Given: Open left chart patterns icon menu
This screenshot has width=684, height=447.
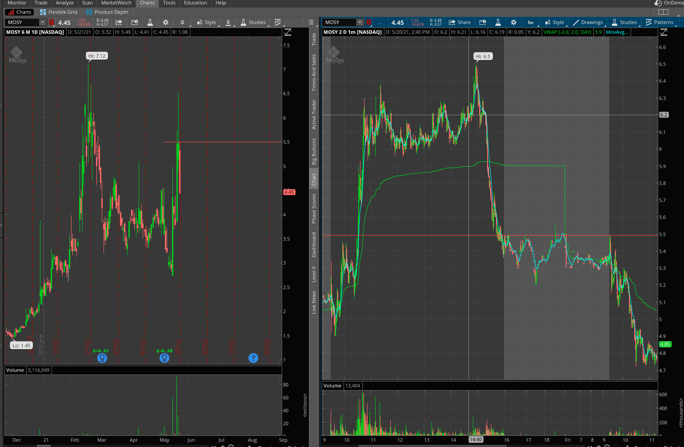Looking at the screenshot, I should (x=278, y=22).
